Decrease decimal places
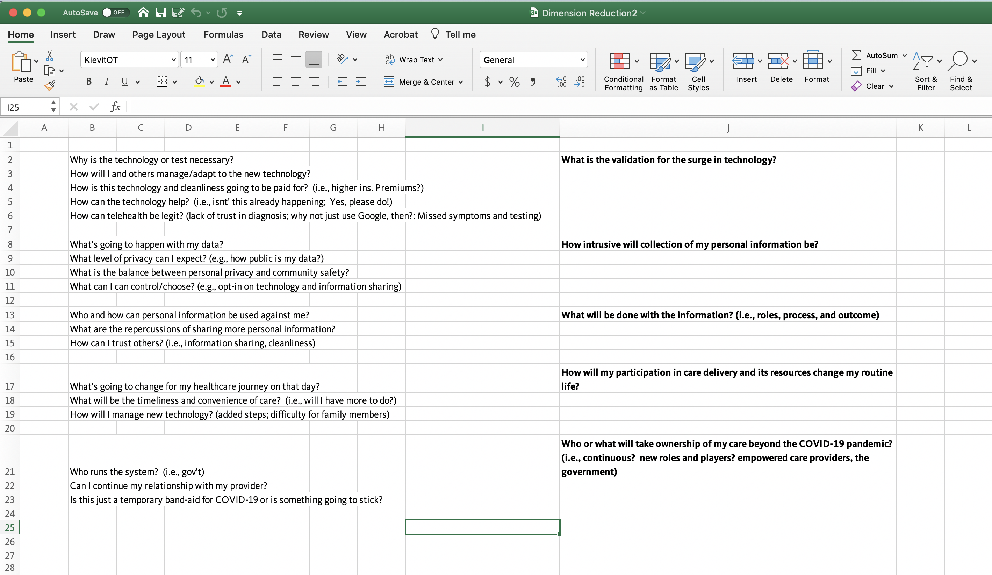Viewport: 992px width, 575px height. 580,82
